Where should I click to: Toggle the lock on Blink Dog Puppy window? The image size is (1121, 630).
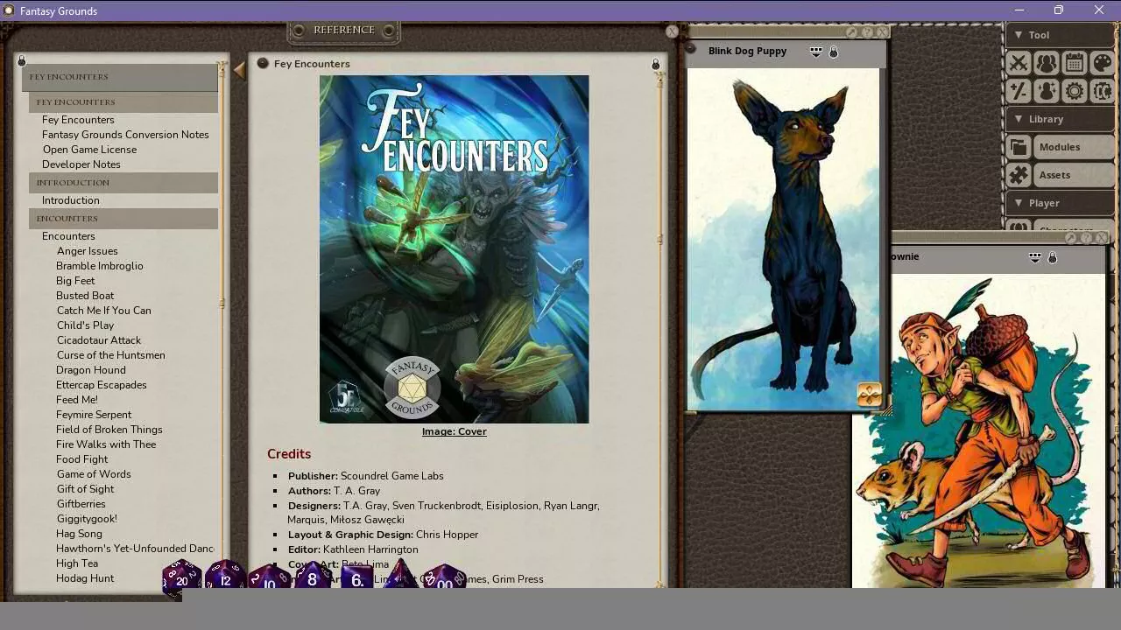[x=834, y=52]
